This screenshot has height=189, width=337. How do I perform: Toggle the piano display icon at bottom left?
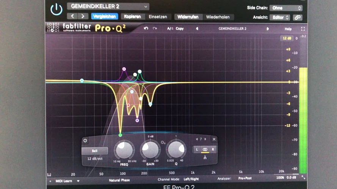pos(49,175)
